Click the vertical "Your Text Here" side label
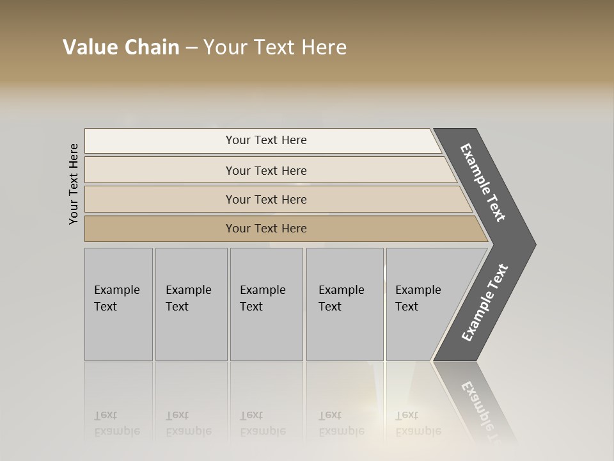 (x=74, y=184)
